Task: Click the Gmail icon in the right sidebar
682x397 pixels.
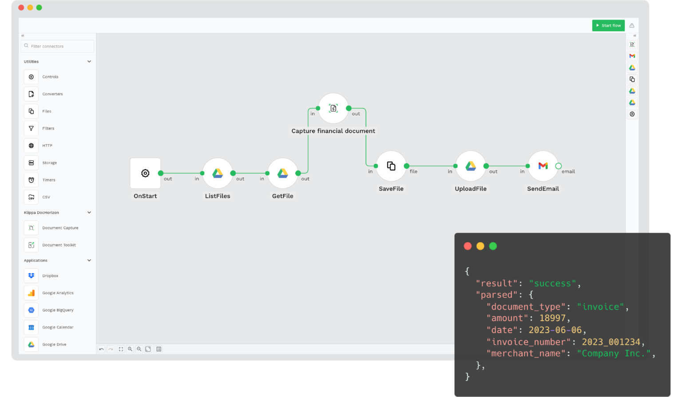Action: click(x=632, y=56)
